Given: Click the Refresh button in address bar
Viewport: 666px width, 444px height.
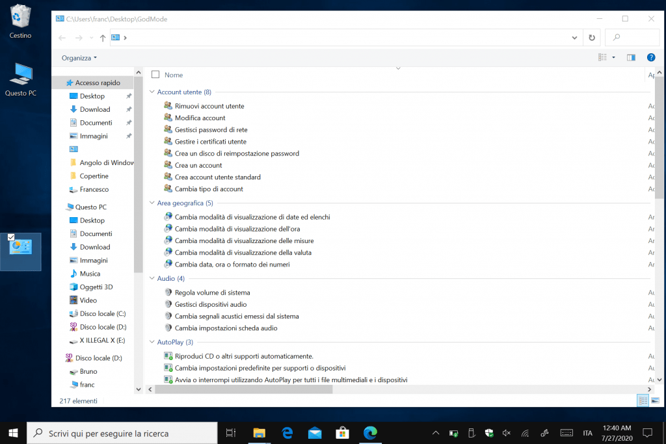Looking at the screenshot, I should 591,38.
